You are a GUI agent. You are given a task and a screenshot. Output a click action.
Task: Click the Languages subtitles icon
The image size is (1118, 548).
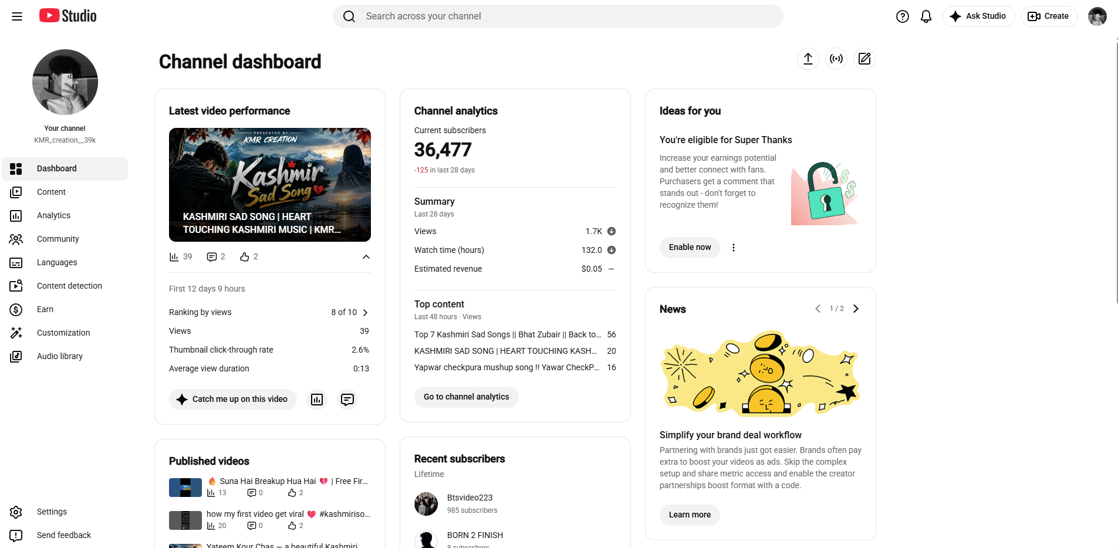[x=16, y=263]
